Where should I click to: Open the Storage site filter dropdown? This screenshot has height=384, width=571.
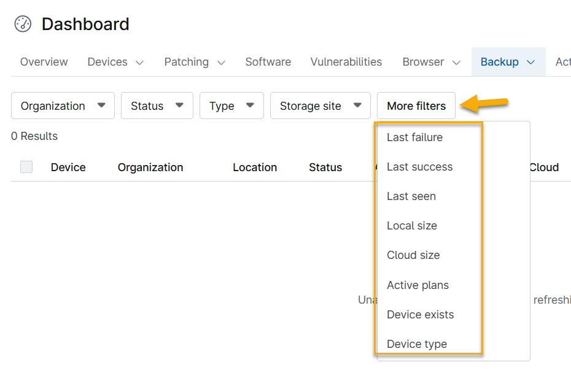click(x=320, y=106)
